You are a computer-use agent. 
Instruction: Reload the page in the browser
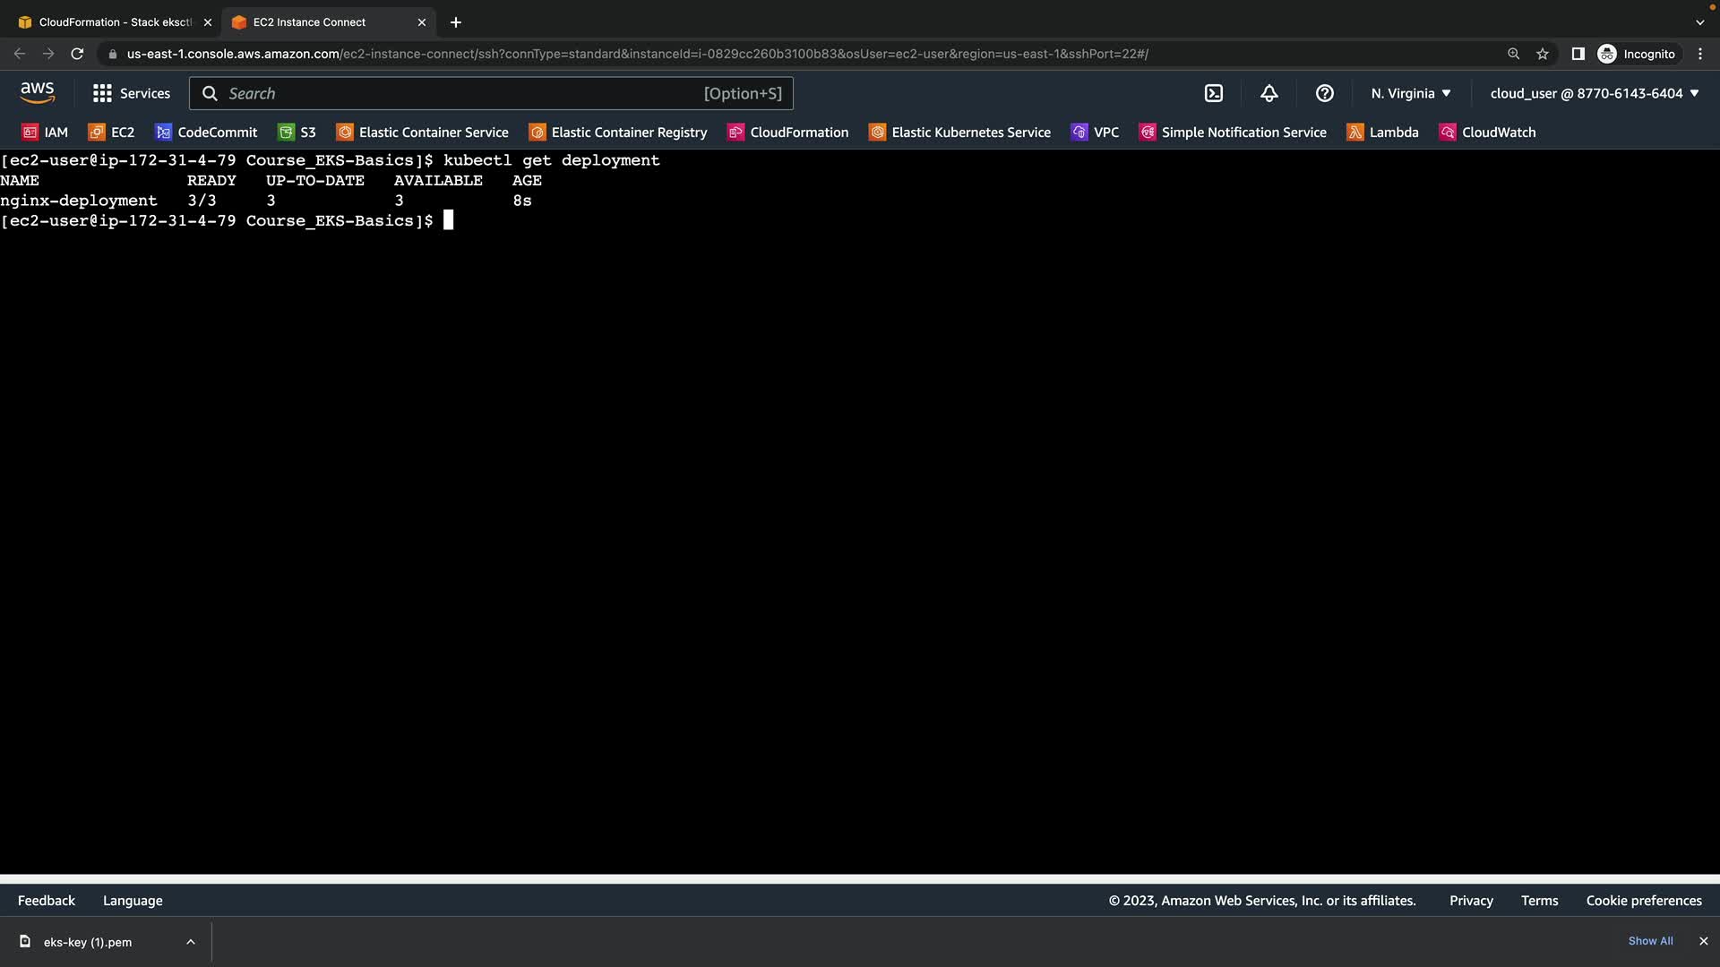77,54
